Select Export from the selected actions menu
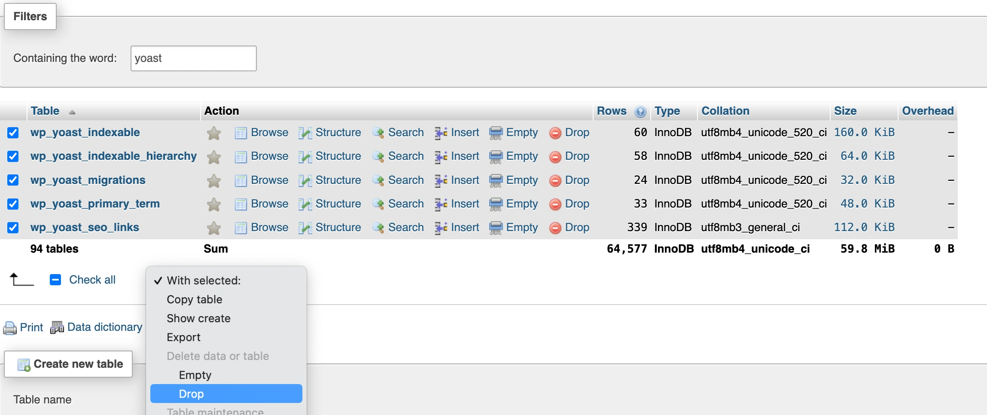Image resolution: width=987 pixels, height=415 pixels. click(x=184, y=337)
